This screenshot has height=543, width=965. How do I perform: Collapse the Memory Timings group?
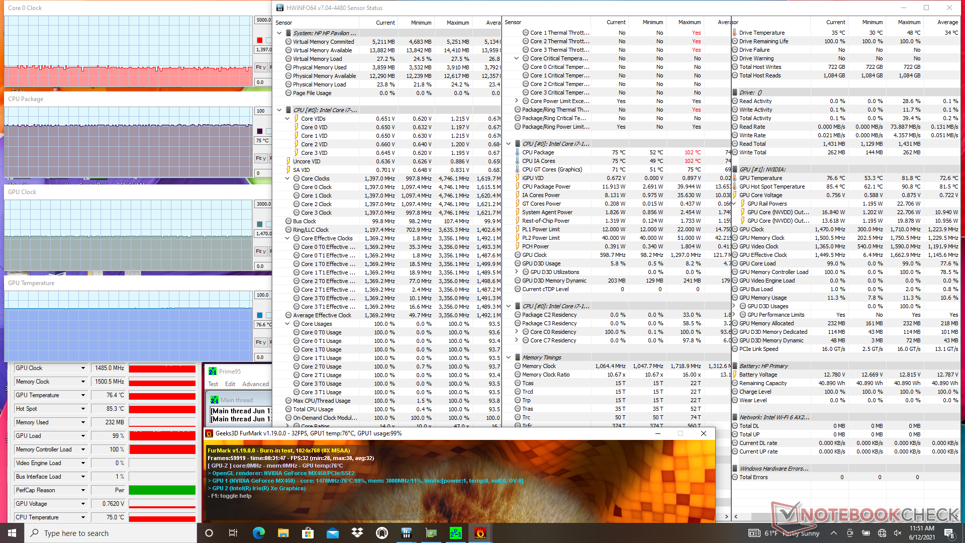[508, 357]
